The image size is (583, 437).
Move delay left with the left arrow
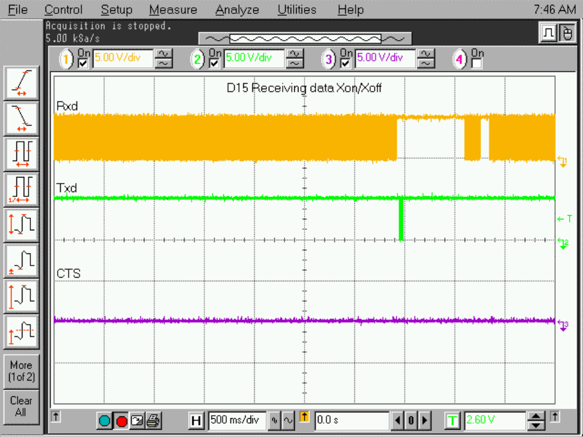pos(397,421)
